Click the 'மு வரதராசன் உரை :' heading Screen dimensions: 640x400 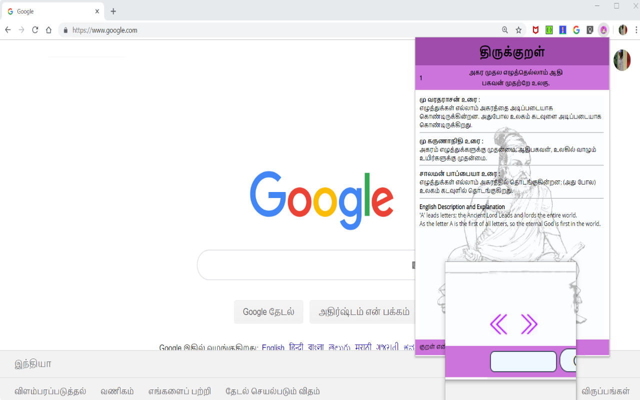[450, 99]
